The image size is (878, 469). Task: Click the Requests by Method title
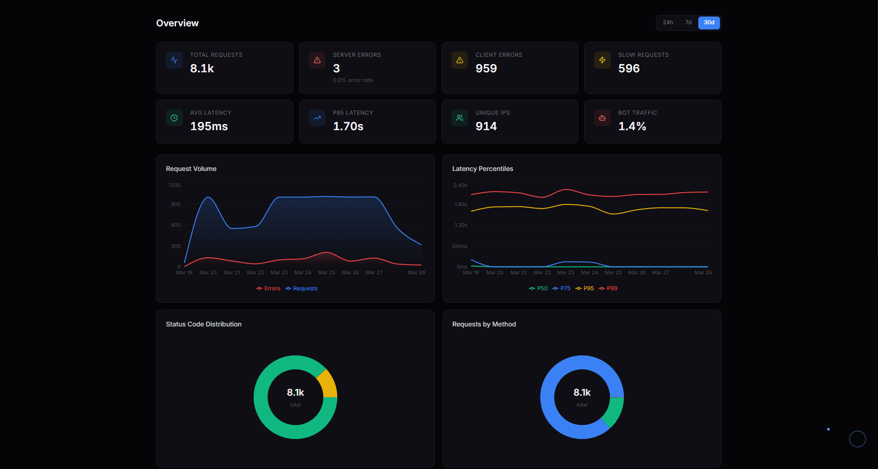coord(484,324)
